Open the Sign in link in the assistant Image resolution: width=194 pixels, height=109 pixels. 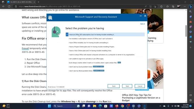142,24
